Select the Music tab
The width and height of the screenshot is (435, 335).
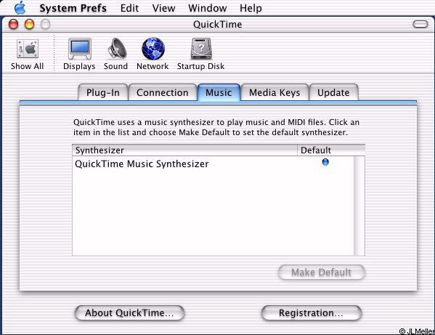[x=219, y=92]
